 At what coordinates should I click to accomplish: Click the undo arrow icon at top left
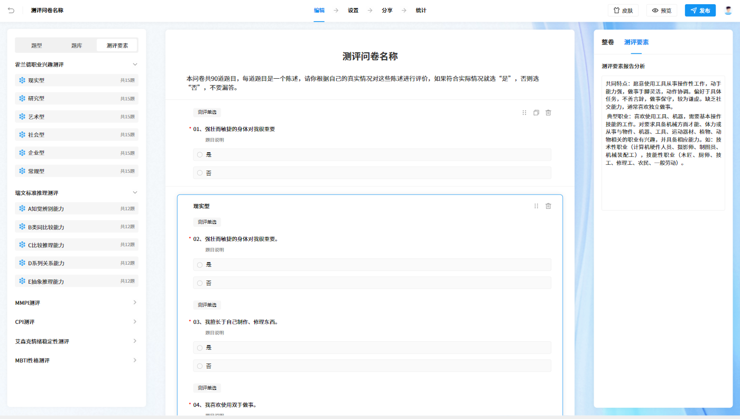point(11,10)
